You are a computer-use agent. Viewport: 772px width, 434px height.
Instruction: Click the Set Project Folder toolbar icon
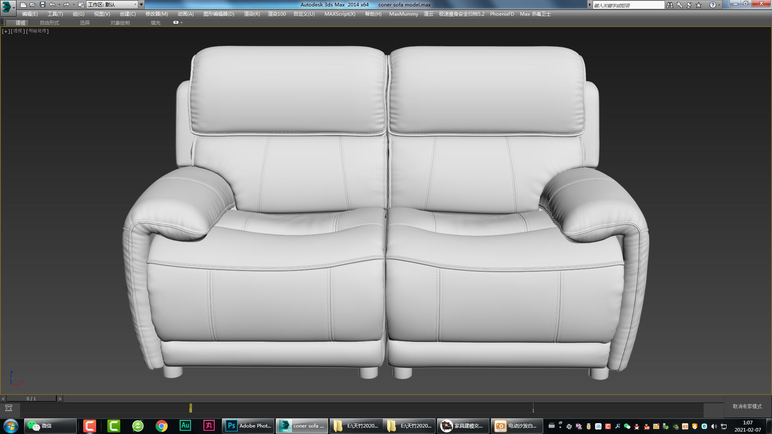81,4
